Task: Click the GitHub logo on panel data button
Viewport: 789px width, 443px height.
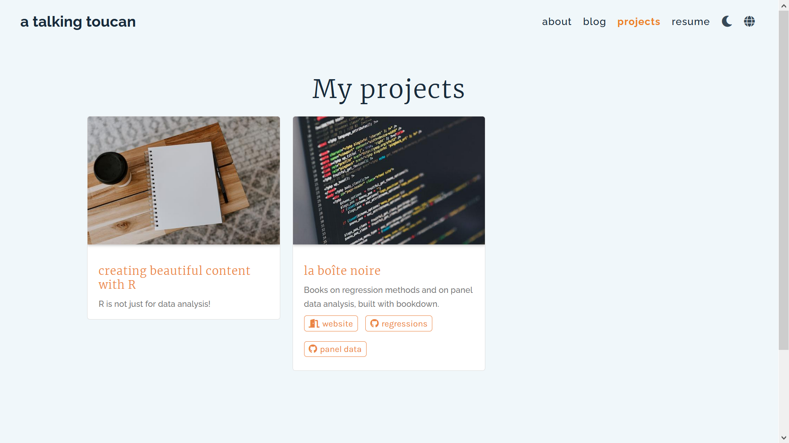Action: tap(313, 349)
